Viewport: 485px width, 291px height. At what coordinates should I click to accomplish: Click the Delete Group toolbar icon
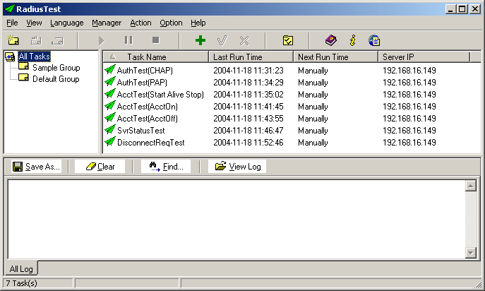[57, 40]
